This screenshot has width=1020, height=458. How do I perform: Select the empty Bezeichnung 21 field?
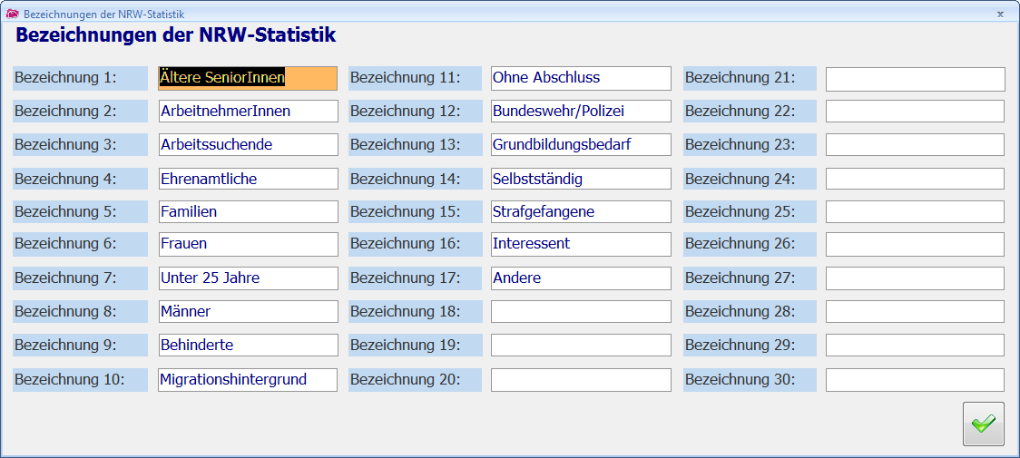point(915,79)
